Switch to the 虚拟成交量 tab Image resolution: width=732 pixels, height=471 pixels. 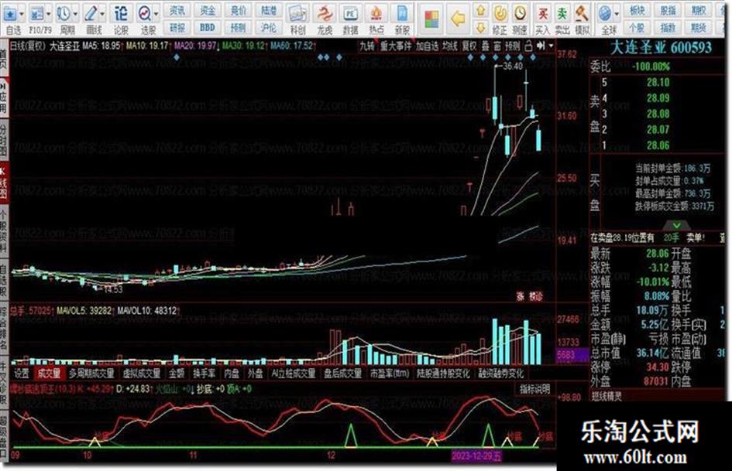pyautogui.click(x=142, y=373)
